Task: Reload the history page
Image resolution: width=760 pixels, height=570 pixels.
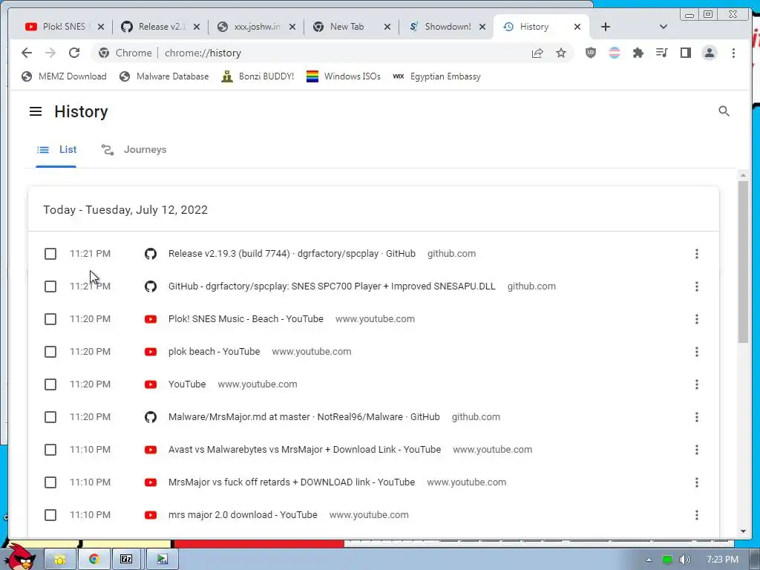Action: click(x=74, y=53)
